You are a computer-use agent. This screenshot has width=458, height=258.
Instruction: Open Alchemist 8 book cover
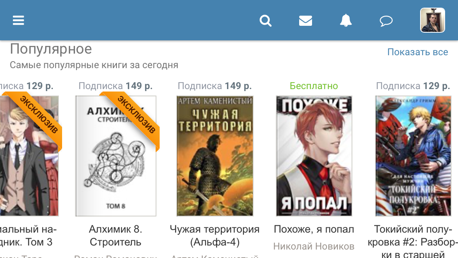(116, 156)
